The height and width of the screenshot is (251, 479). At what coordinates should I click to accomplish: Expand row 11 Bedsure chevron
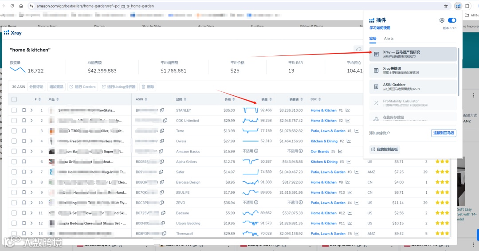coord(31,213)
